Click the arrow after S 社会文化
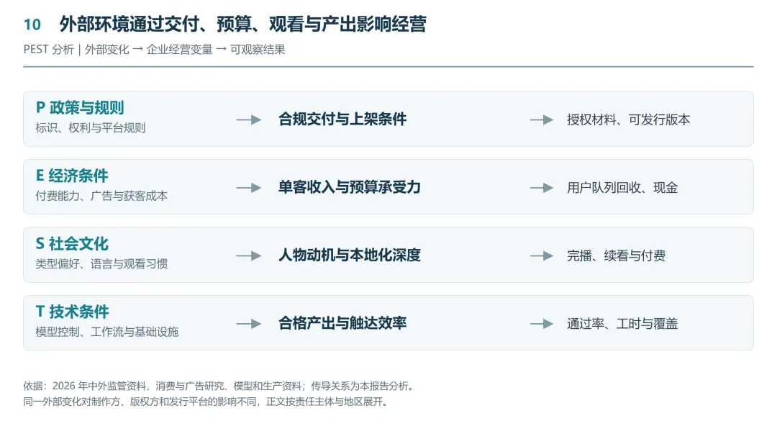The height and width of the screenshot is (421, 777). point(249,255)
